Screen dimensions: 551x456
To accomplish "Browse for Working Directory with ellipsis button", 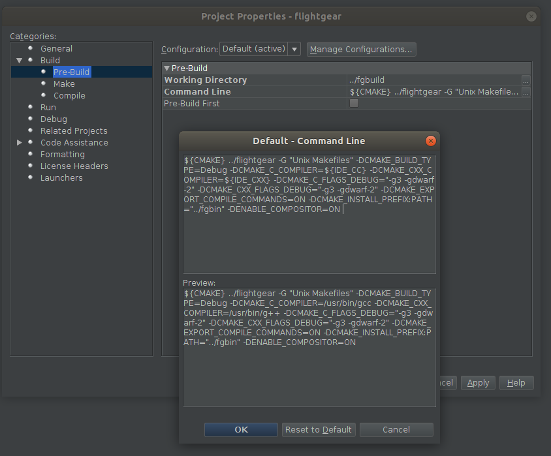I will tap(526, 80).
